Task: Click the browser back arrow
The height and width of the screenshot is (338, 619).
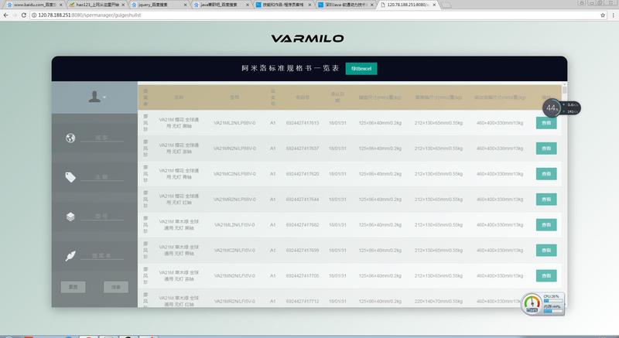Action: coord(5,15)
